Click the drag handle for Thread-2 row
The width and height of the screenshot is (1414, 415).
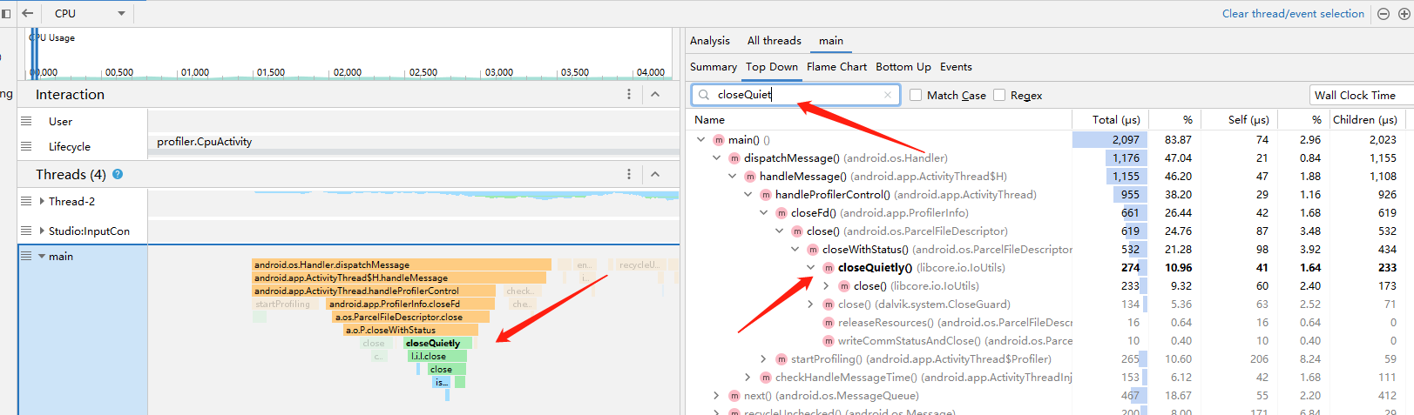26,201
